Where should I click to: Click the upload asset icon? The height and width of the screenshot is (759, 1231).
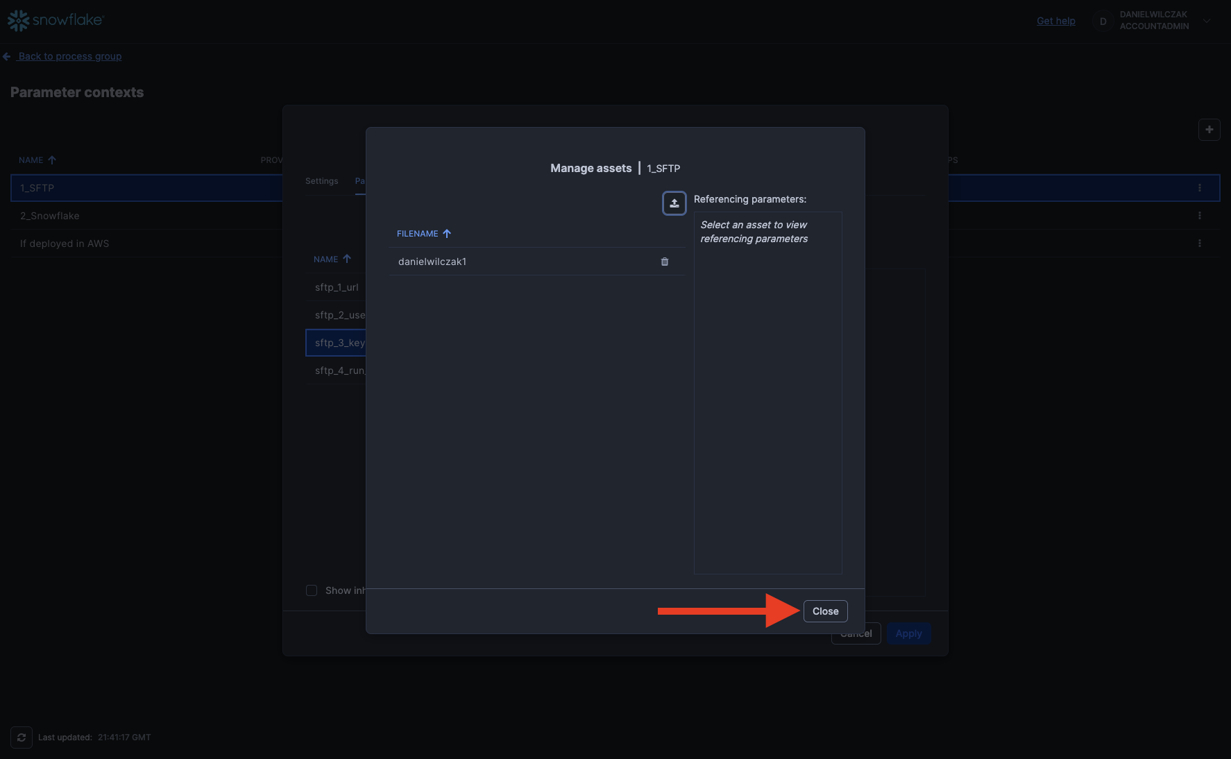point(674,203)
